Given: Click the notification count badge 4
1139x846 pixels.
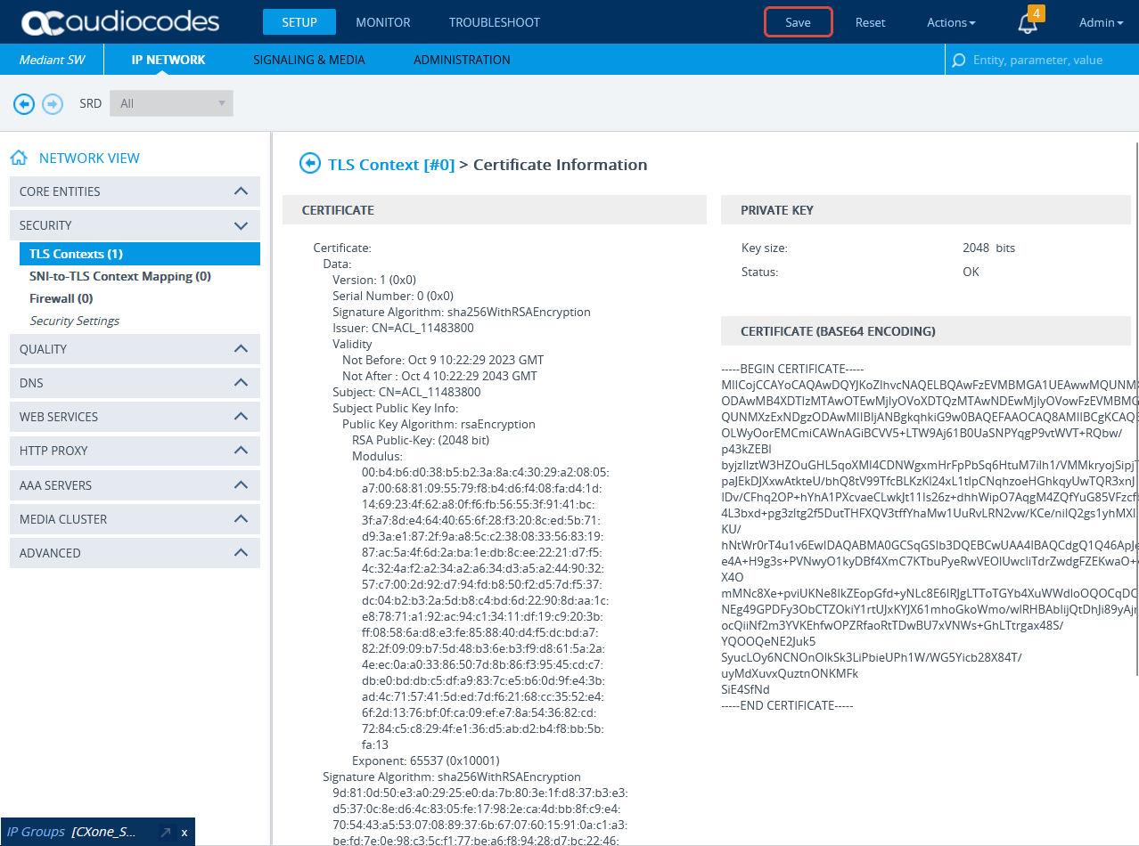Looking at the screenshot, I should tap(1036, 13).
